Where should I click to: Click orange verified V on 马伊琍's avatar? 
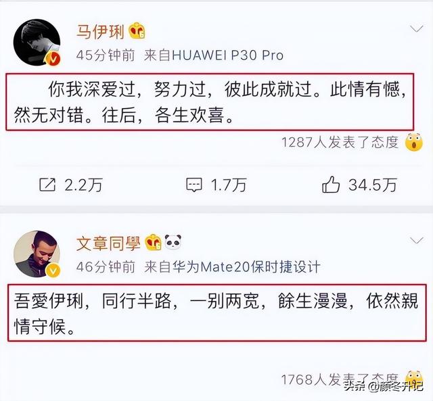coord(53,59)
